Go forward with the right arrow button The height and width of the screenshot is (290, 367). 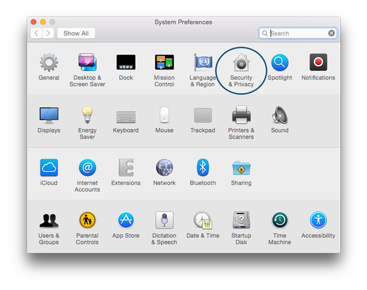click(x=48, y=33)
